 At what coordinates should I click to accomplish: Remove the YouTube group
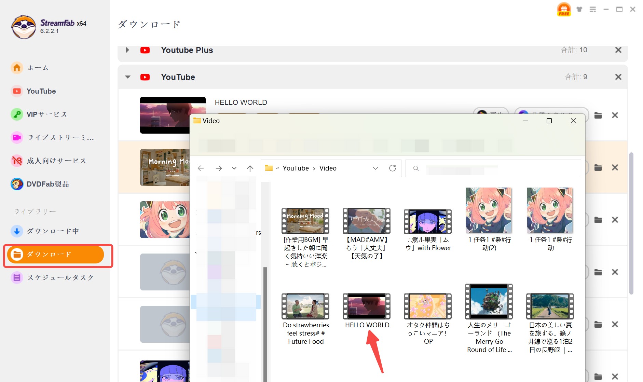click(618, 77)
